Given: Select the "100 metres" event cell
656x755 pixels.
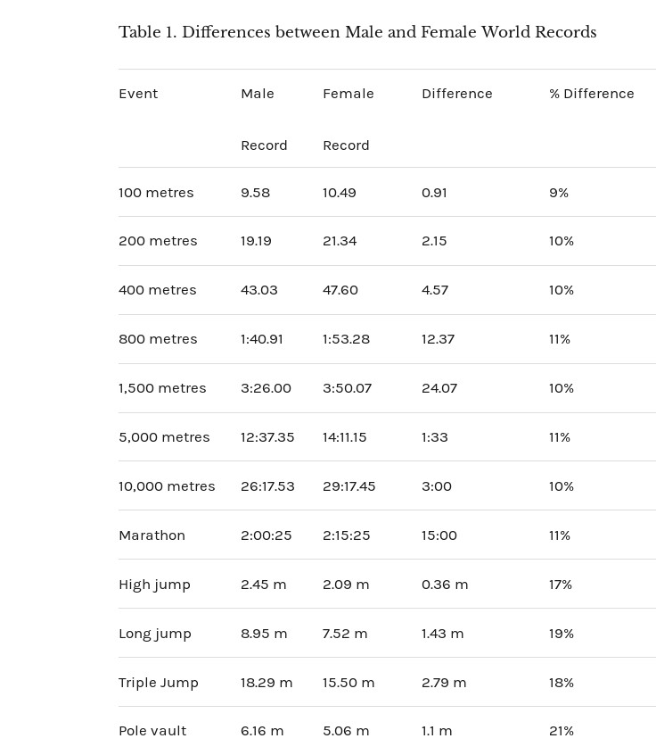Looking at the screenshot, I should [x=156, y=193].
